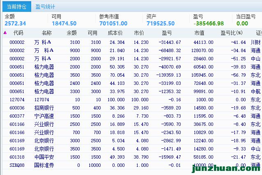The image size is (262, 175).
Task: Select the 兴业银行 row with cost 16.889
Action: tap(132, 124)
